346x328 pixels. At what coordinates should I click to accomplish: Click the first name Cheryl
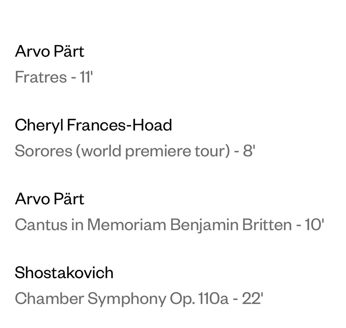tap(39, 125)
